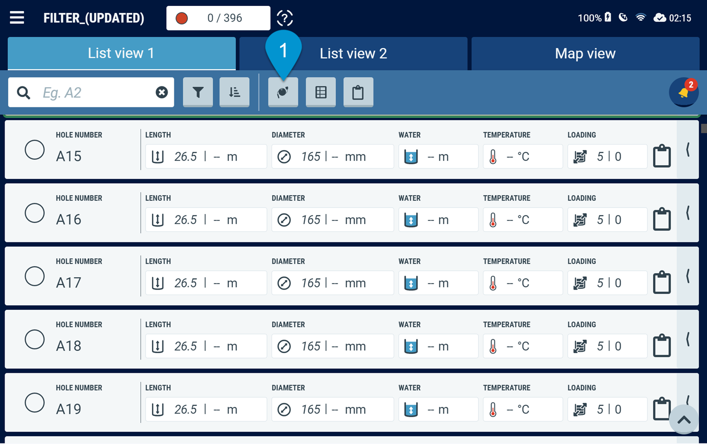This screenshot has height=444, width=707.
Task: Clear the search field with X button
Action: [x=162, y=92]
